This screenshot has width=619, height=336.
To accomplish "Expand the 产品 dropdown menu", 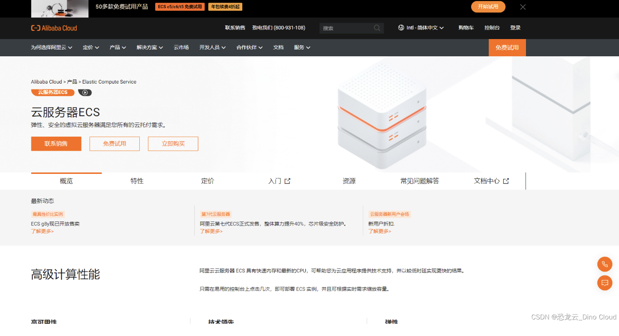I will (118, 47).
